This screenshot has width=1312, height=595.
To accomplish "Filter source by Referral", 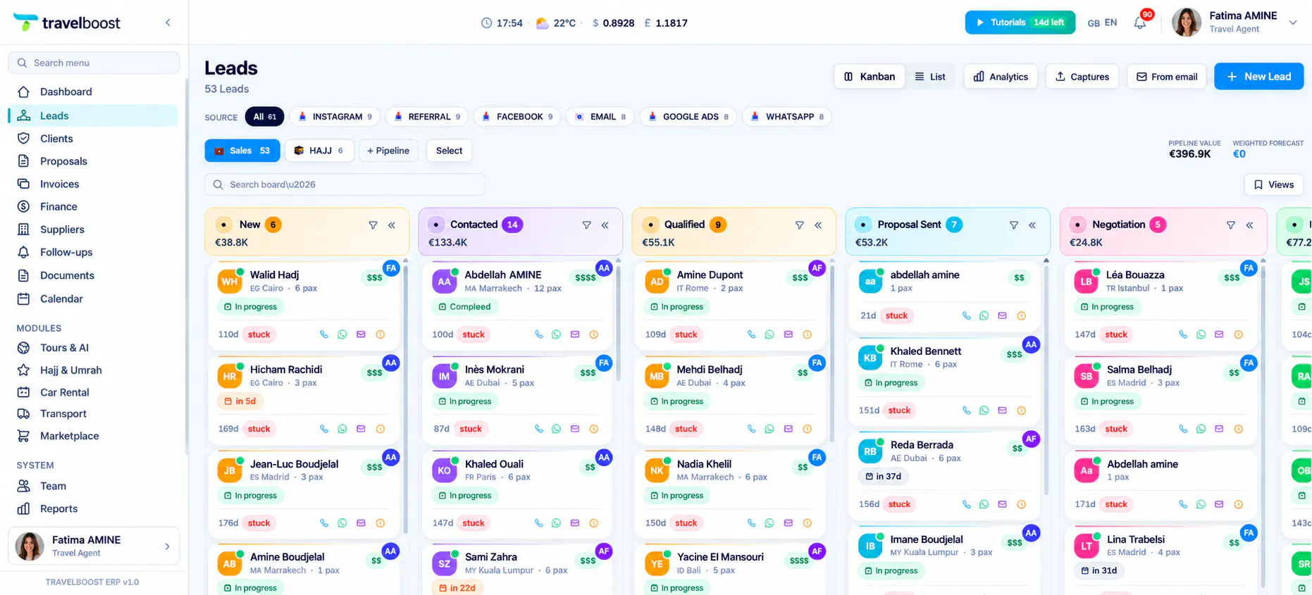I will [427, 117].
